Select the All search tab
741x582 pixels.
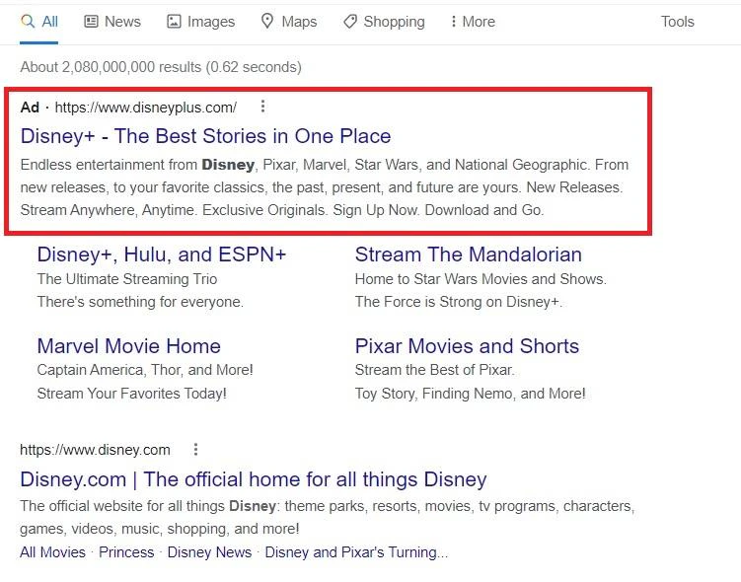(39, 22)
